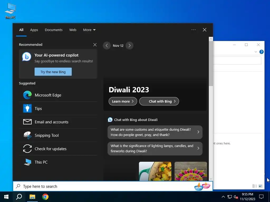This screenshot has width=270, height=202.
Task: Expand the ribbon chevron in background window
Action: pos(256,52)
